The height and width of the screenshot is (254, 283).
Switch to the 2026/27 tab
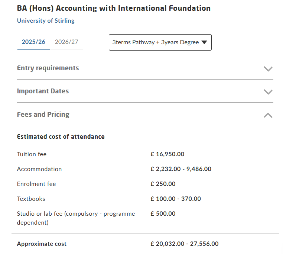click(x=66, y=42)
